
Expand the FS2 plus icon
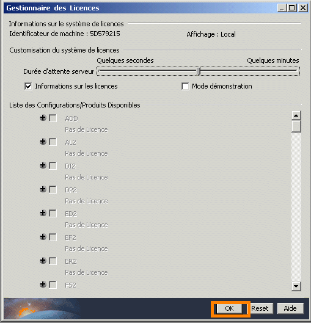pyautogui.click(x=43, y=285)
